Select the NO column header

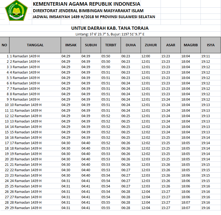click(x=5, y=45)
